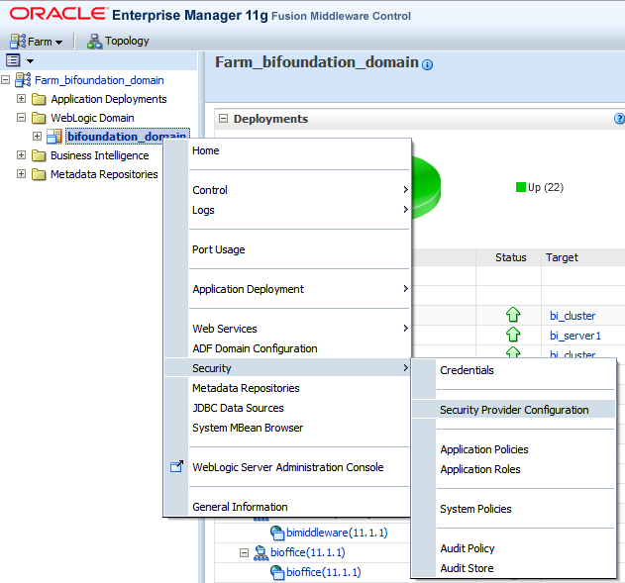Select bifoundation_domain in the tree

point(127,137)
